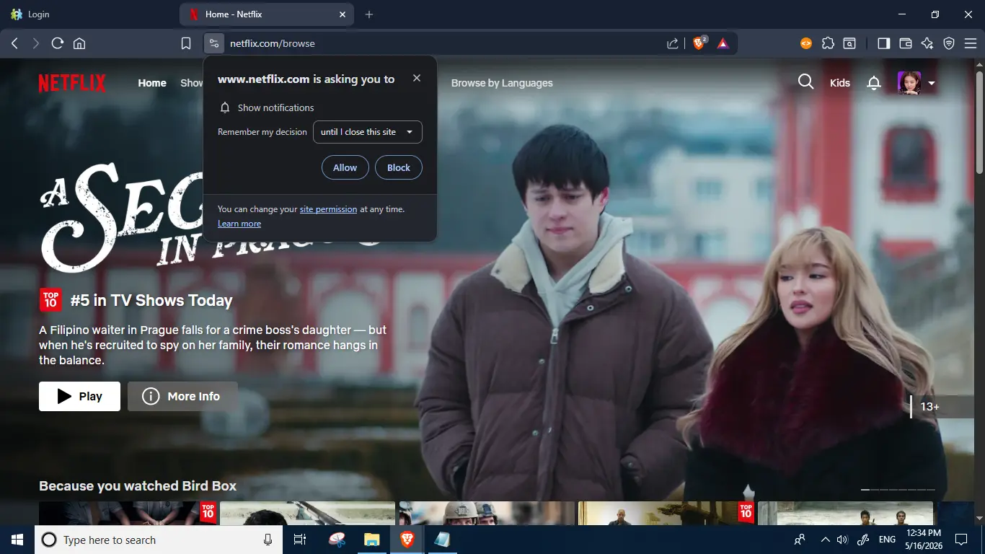This screenshot has width=985, height=554.
Task: Open a new browser tab
Action: tap(369, 14)
